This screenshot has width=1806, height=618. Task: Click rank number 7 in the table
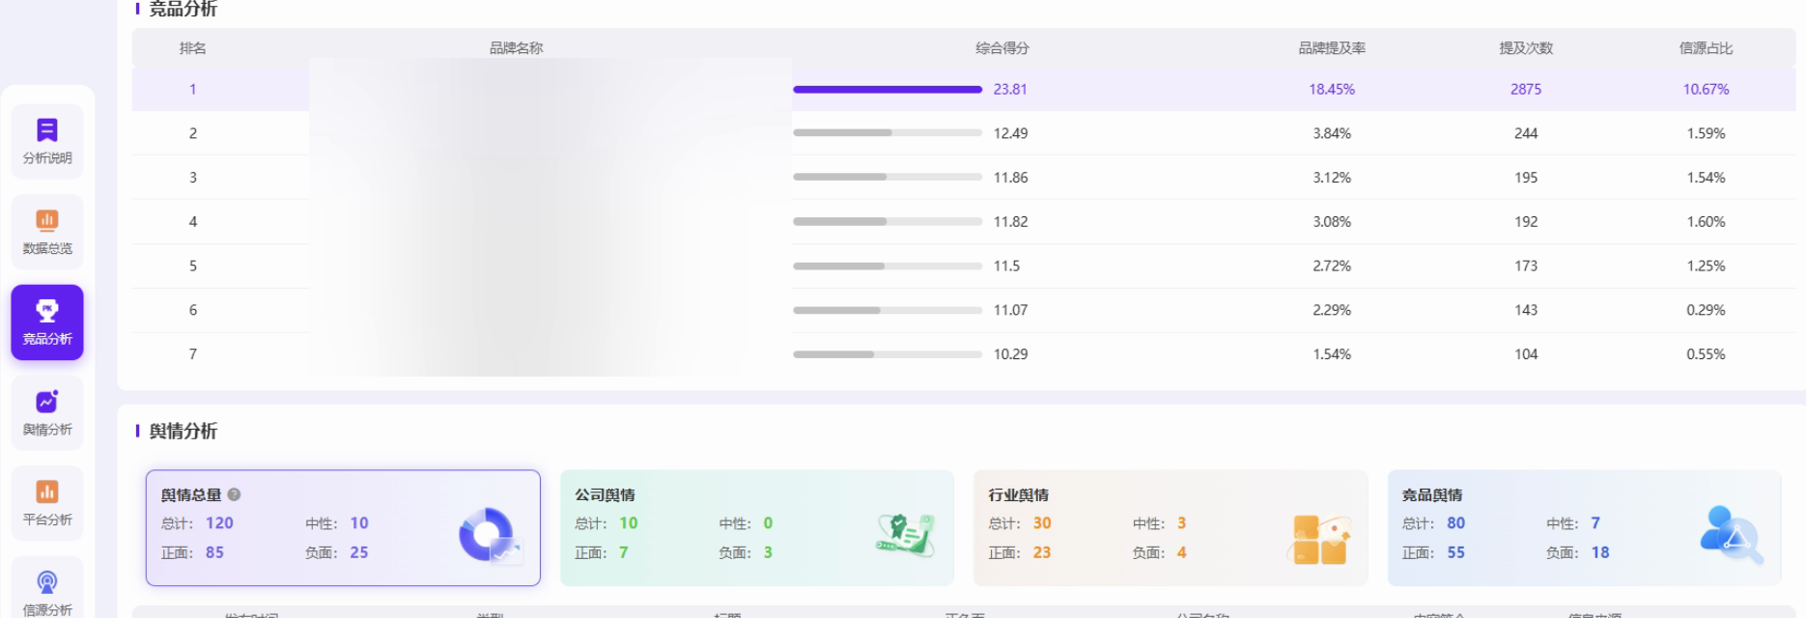pyautogui.click(x=192, y=354)
